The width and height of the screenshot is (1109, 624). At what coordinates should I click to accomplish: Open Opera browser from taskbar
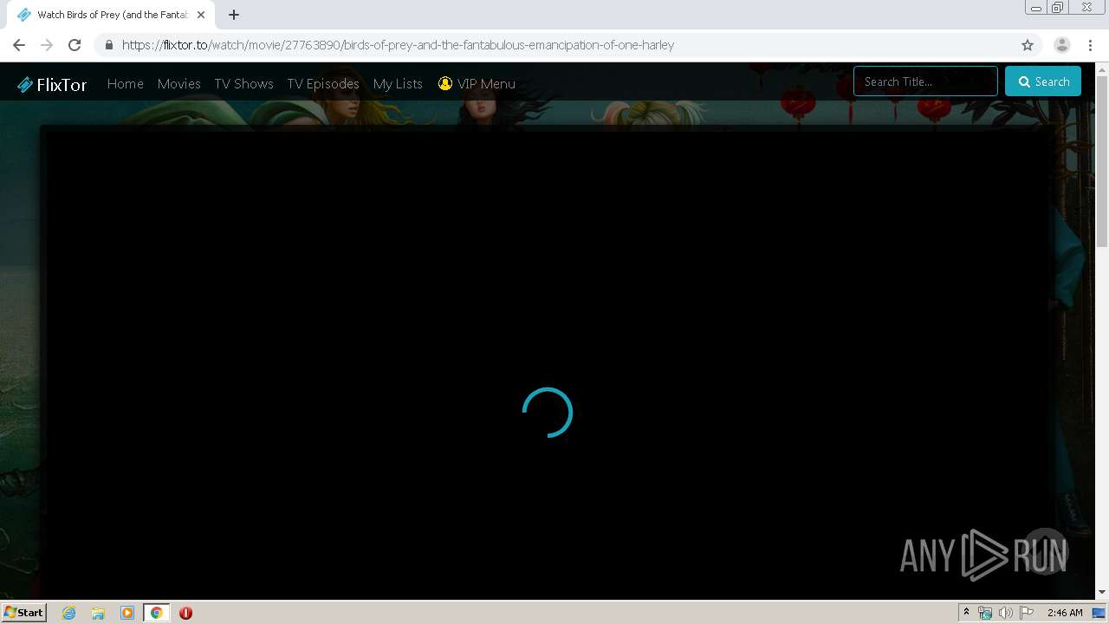coord(185,613)
